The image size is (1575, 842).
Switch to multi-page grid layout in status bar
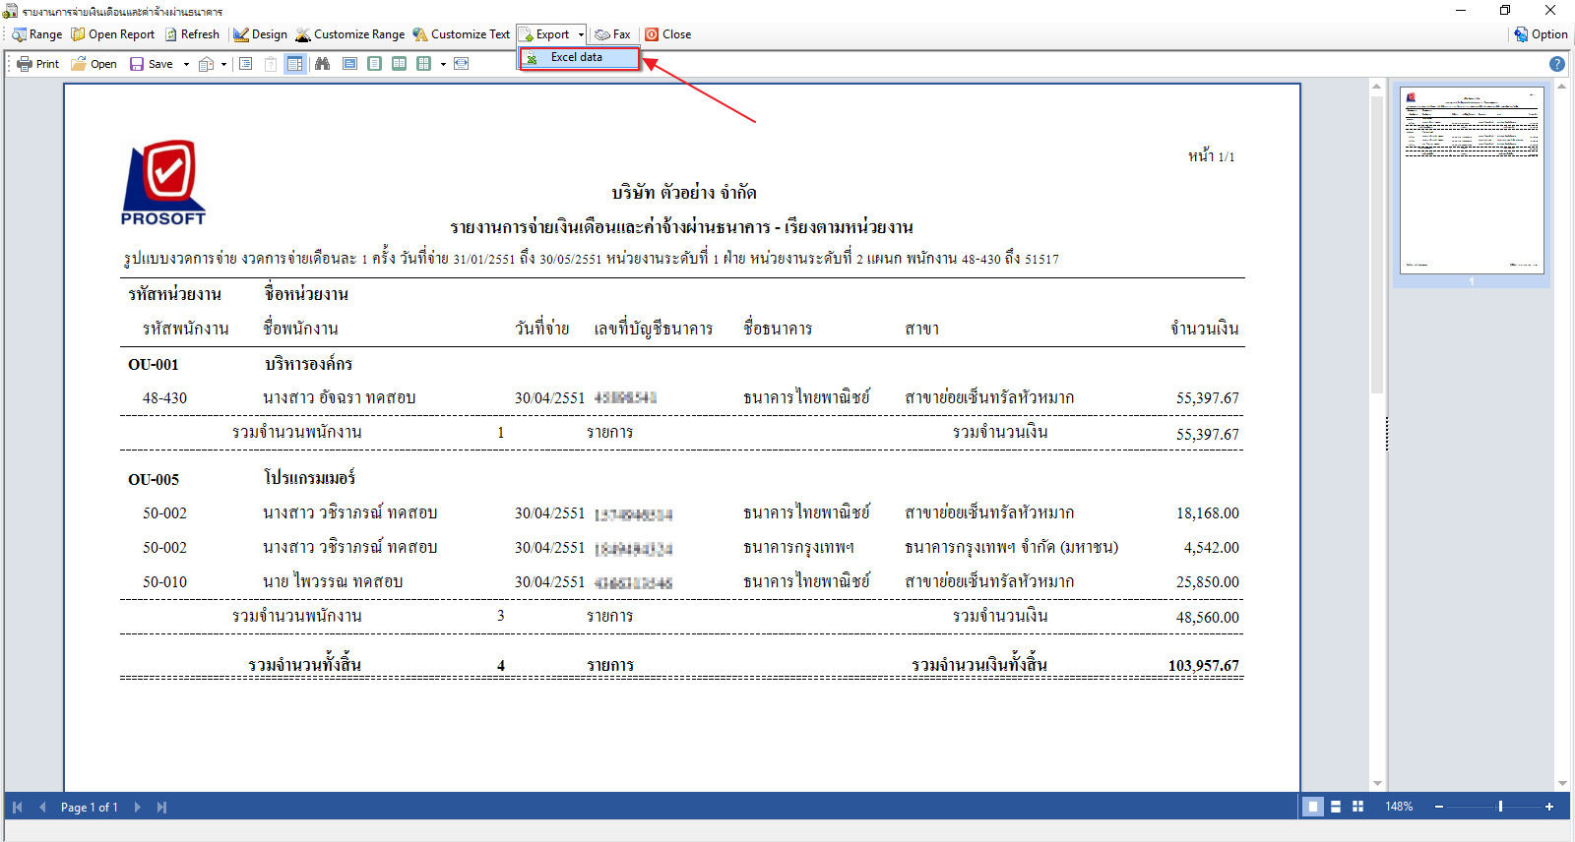click(x=1358, y=807)
